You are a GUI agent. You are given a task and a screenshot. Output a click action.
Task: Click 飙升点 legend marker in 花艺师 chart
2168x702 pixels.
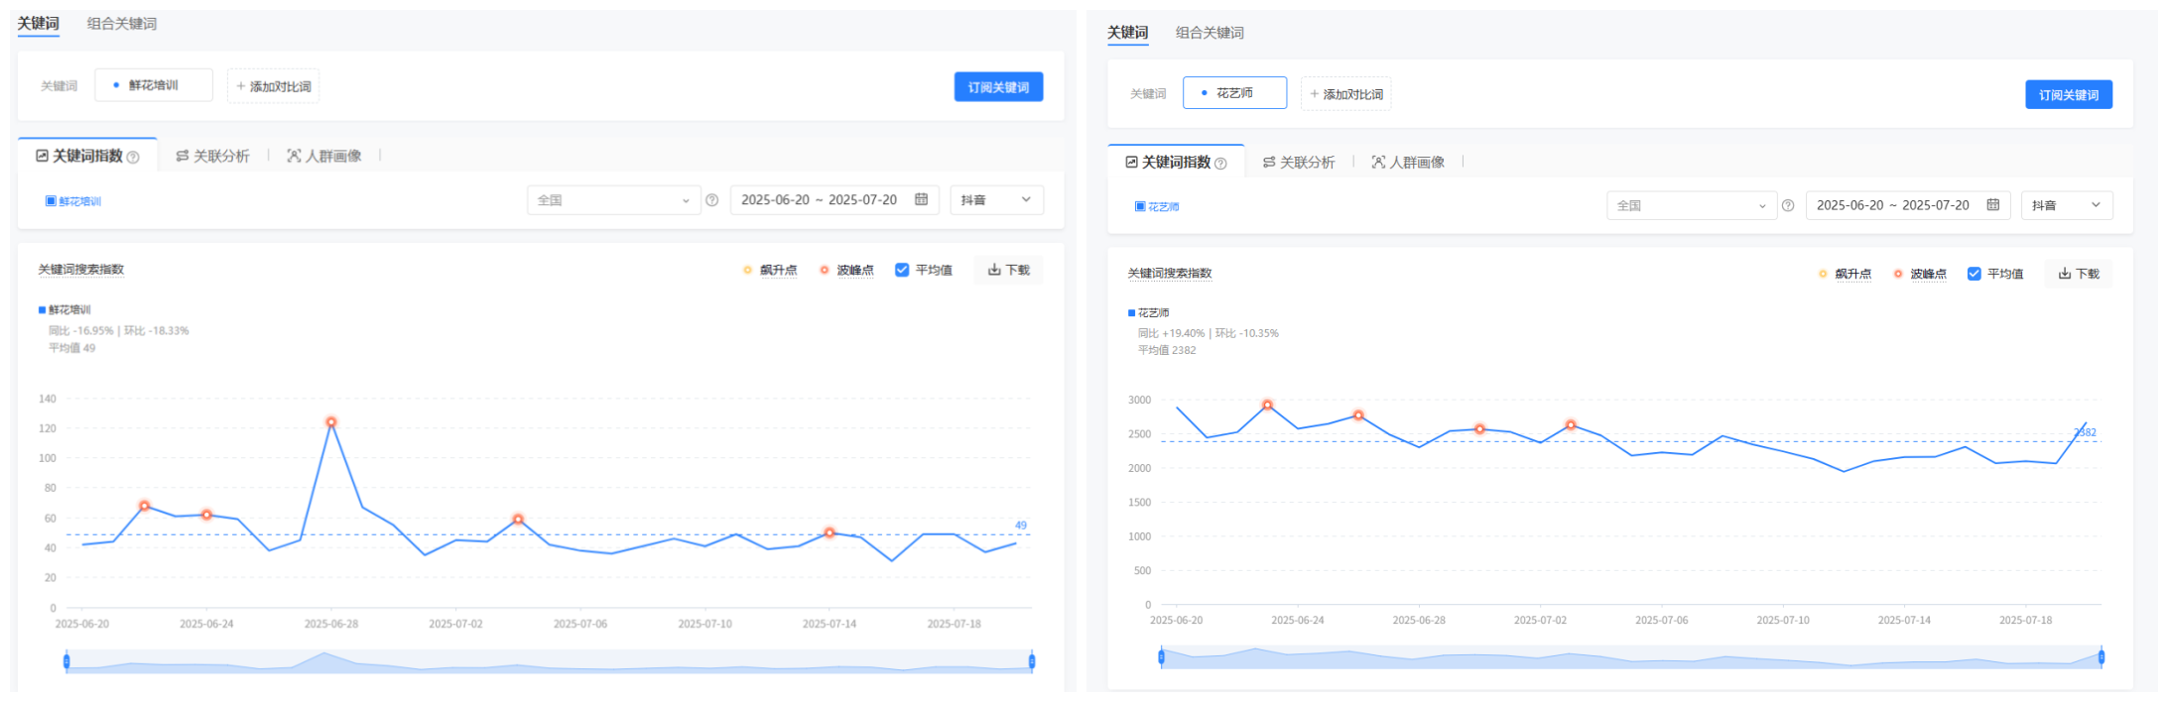click(1823, 274)
